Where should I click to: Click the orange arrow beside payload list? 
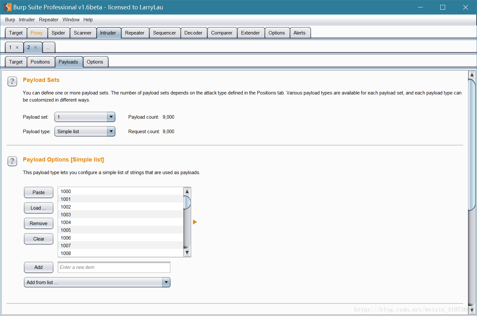(x=195, y=222)
